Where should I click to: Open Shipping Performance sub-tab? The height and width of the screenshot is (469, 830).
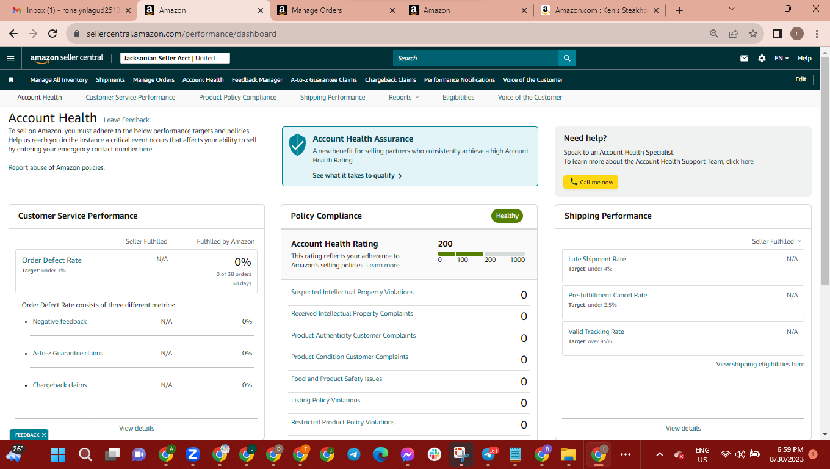[x=333, y=97]
